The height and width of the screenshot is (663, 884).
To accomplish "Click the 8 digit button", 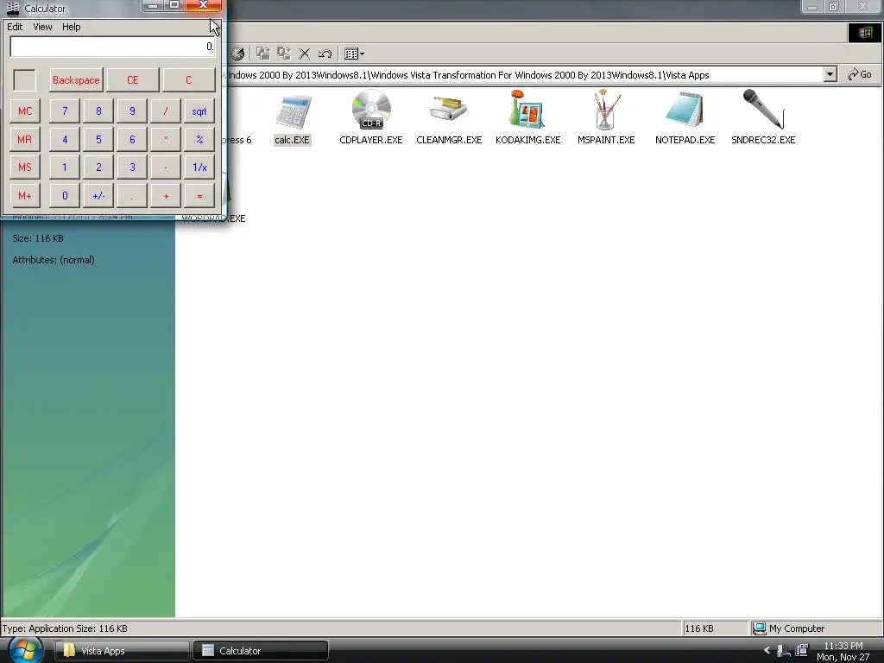I will (x=98, y=111).
